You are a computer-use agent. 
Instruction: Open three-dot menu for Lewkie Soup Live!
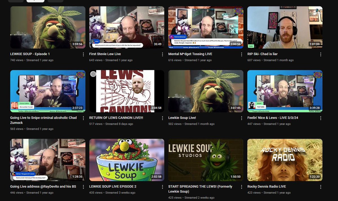[241, 118]
